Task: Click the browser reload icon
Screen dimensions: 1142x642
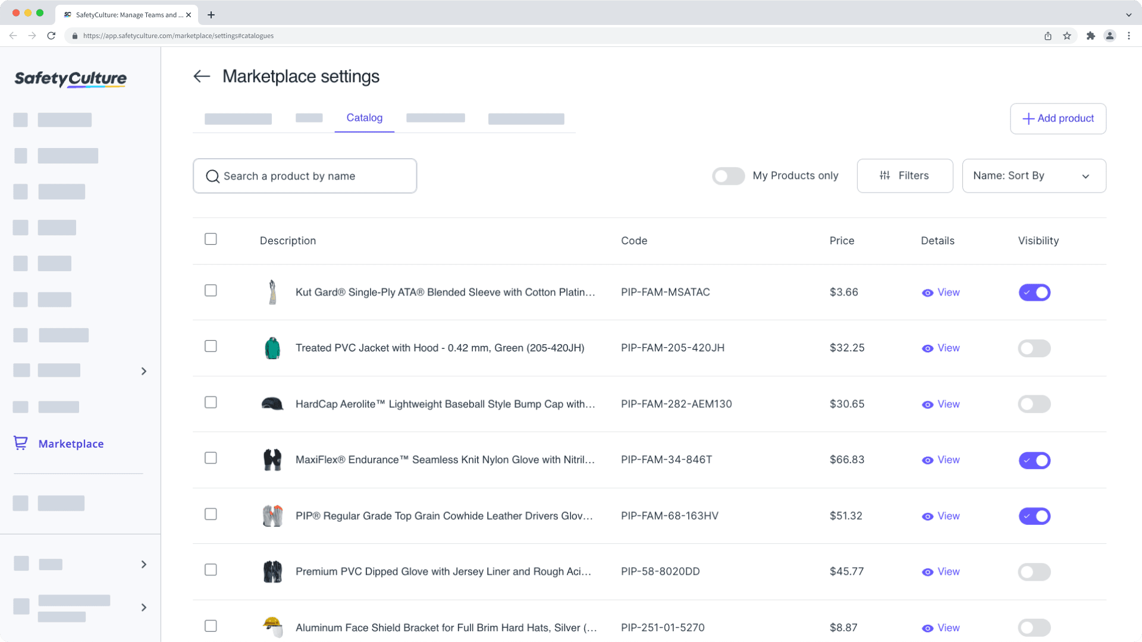Action: pos(51,36)
